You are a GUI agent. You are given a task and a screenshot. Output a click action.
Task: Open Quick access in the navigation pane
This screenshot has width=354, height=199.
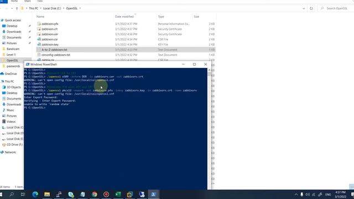pos(13,20)
